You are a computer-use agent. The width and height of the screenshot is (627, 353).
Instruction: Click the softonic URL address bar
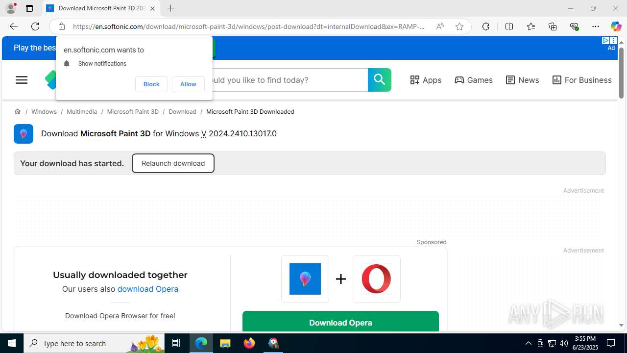249,26
